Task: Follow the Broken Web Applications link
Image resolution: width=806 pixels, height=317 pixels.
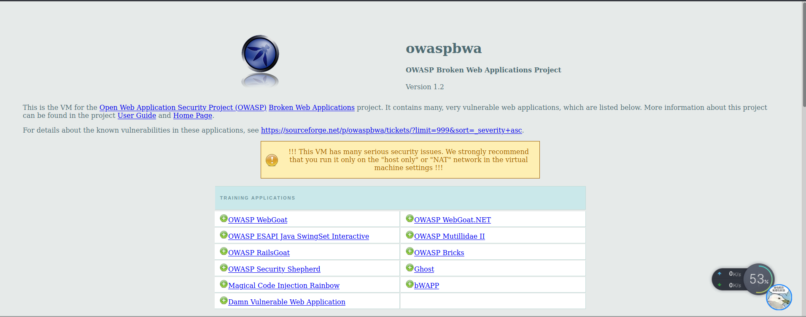Action: pos(312,107)
